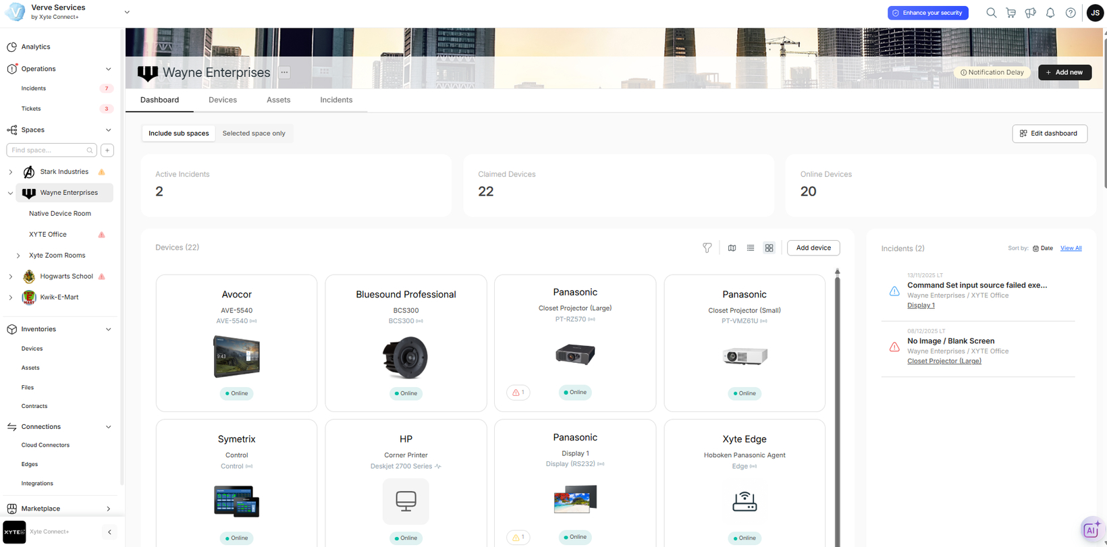The width and height of the screenshot is (1107, 547).
Task: Collapse the sidebar with the arrow icon
Action: 109,532
